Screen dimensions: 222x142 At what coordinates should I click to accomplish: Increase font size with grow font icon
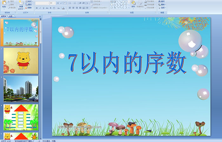tap(58, 3)
